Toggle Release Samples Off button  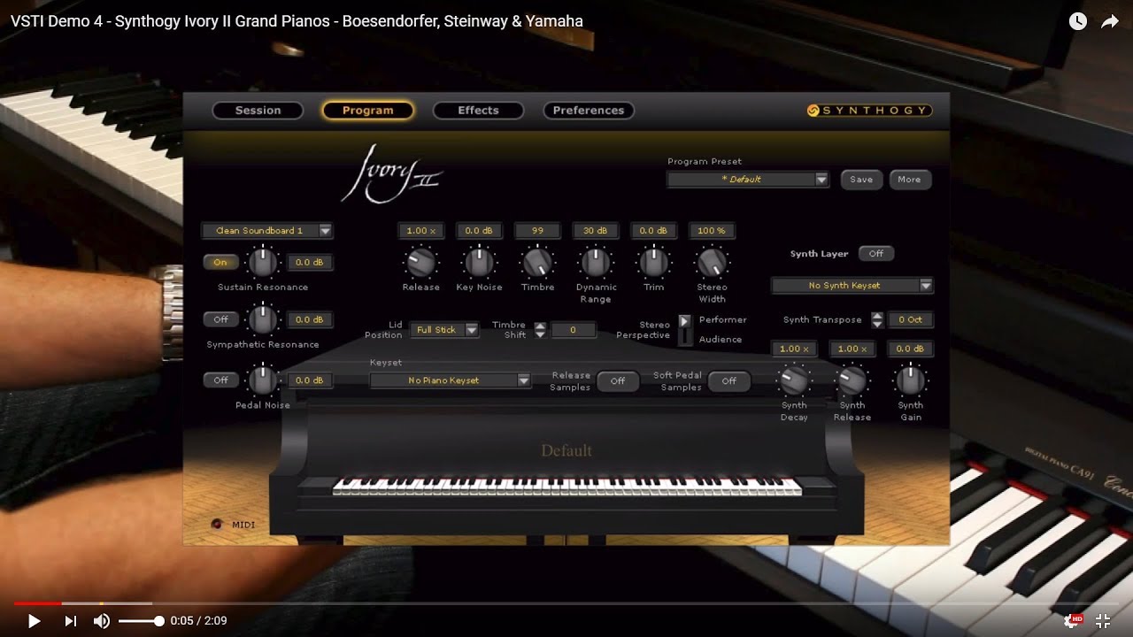click(x=618, y=381)
